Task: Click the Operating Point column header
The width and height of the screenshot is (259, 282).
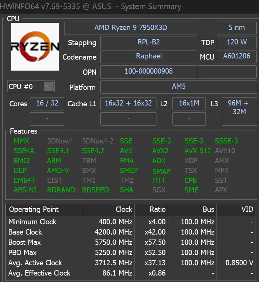Action: (44, 210)
